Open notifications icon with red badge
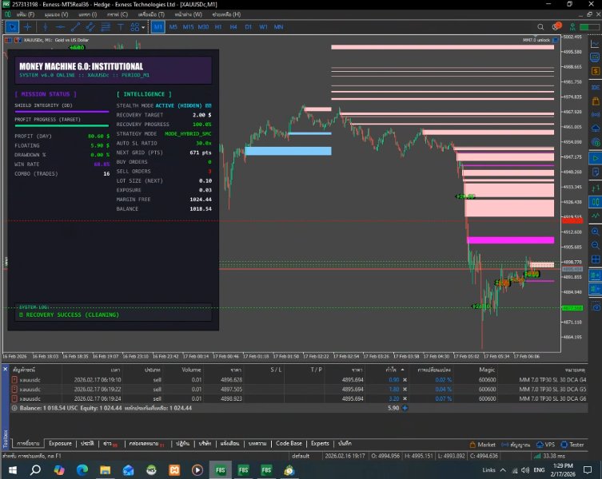Screen dimensions: 602x479 (x=556, y=26)
